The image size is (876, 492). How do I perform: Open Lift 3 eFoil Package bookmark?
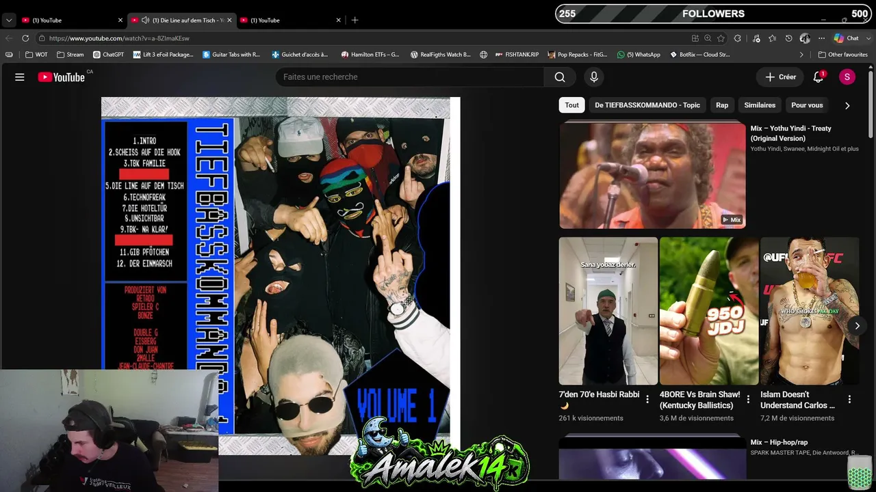click(163, 55)
